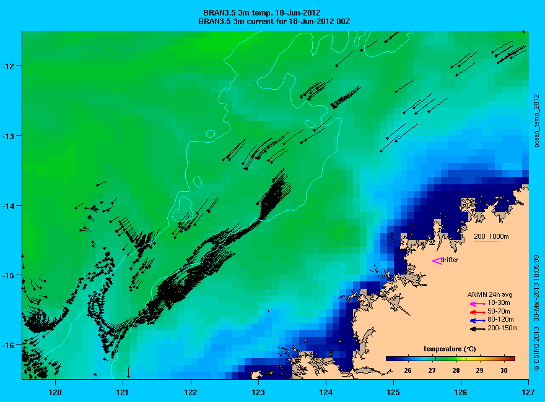Click the longitude label 126
This screenshot has width=545, height=402.
click(461, 393)
